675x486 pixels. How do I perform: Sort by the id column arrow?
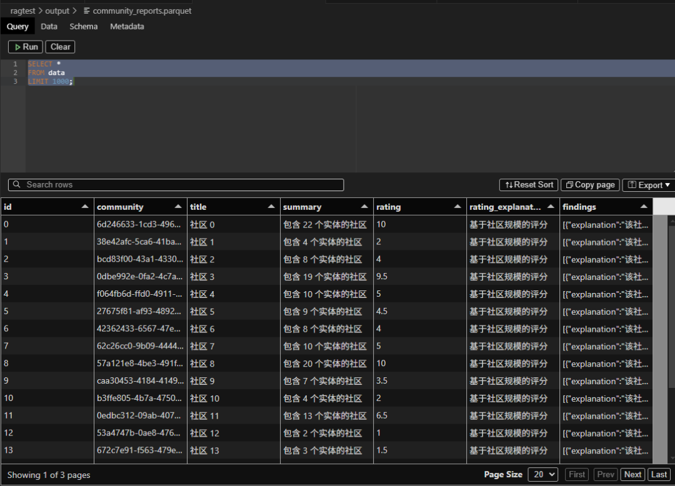85,207
